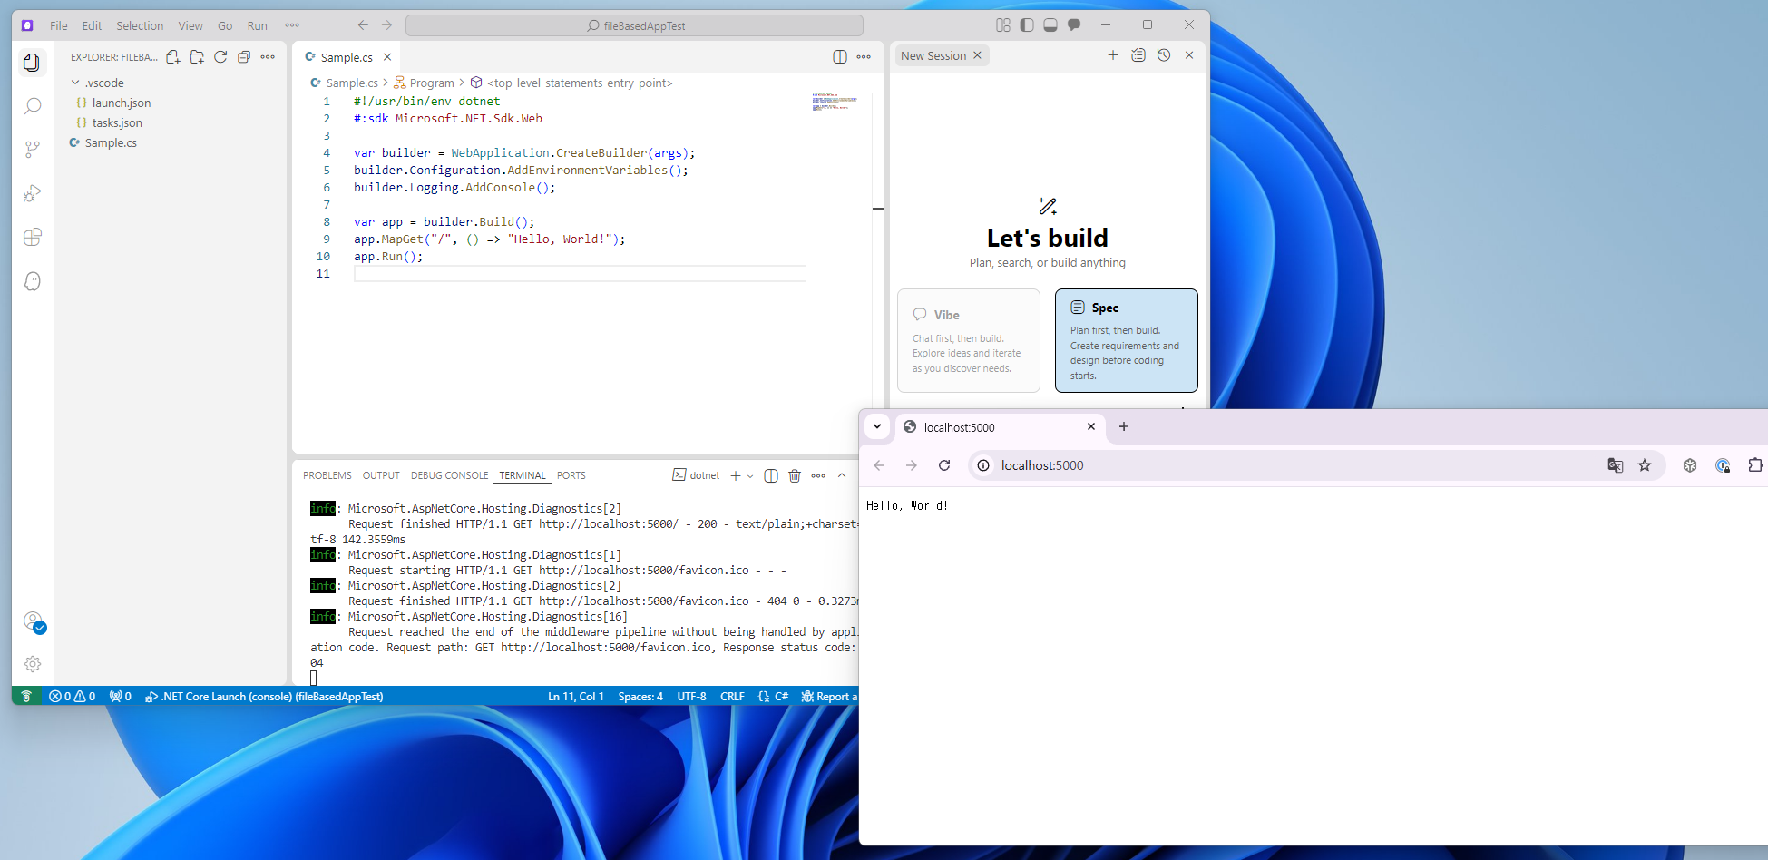Go forward in editor navigation history
The image size is (1768, 860).
pyautogui.click(x=387, y=25)
